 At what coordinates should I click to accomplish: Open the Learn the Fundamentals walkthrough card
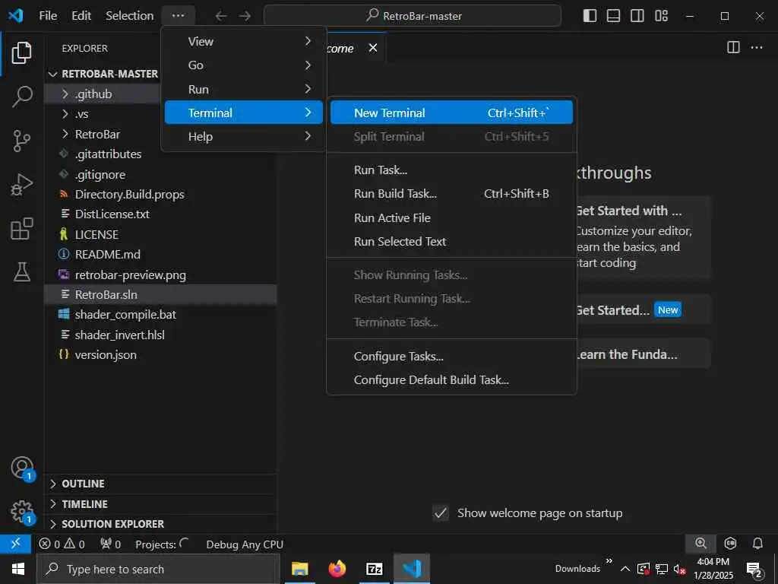pos(643,354)
